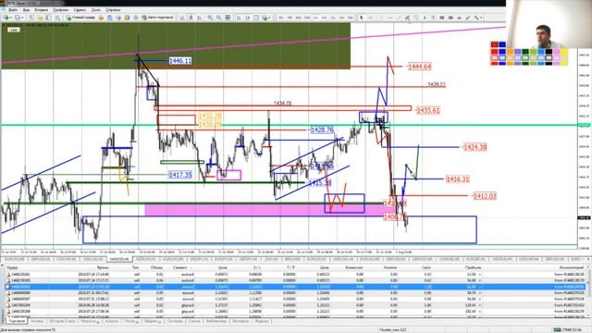
Task: Select the MN monthly timeframe button
Action: [x=351, y=18]
